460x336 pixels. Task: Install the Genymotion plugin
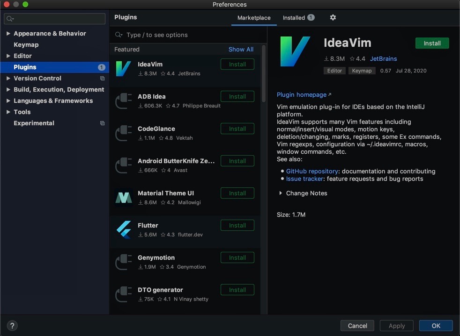coord(237,257)
